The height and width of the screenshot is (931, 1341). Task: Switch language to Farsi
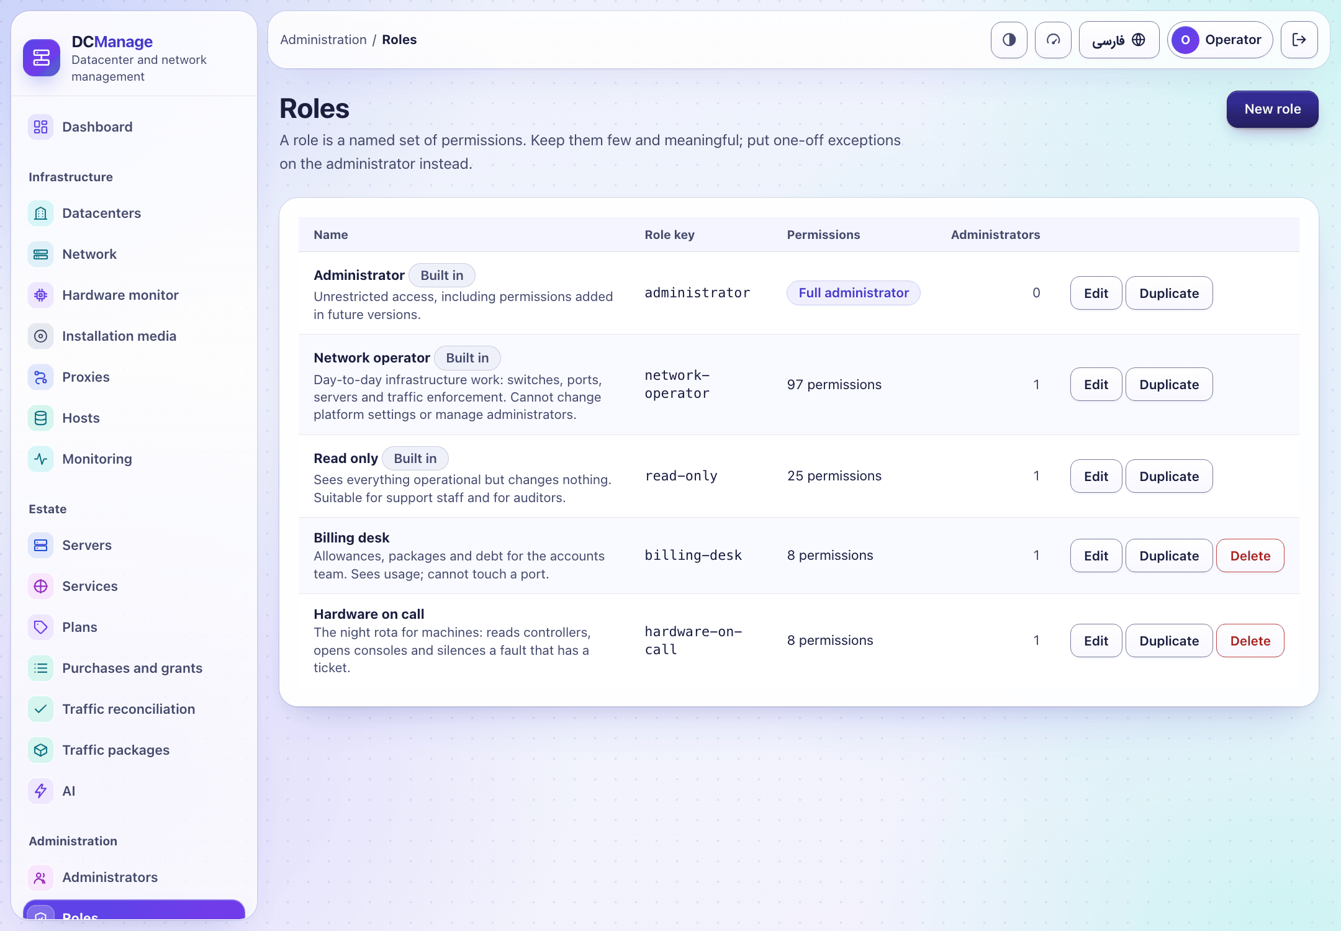(1119, 40)
